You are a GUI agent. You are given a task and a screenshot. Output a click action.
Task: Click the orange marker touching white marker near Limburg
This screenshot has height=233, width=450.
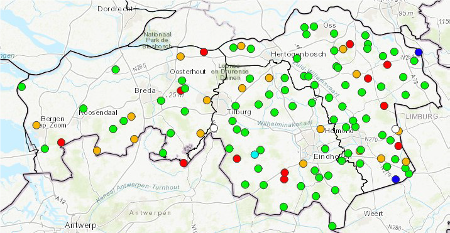[399, 131]
